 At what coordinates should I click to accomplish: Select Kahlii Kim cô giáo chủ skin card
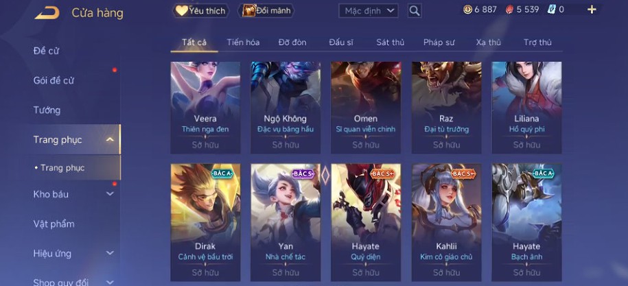[x=447, y=222]
